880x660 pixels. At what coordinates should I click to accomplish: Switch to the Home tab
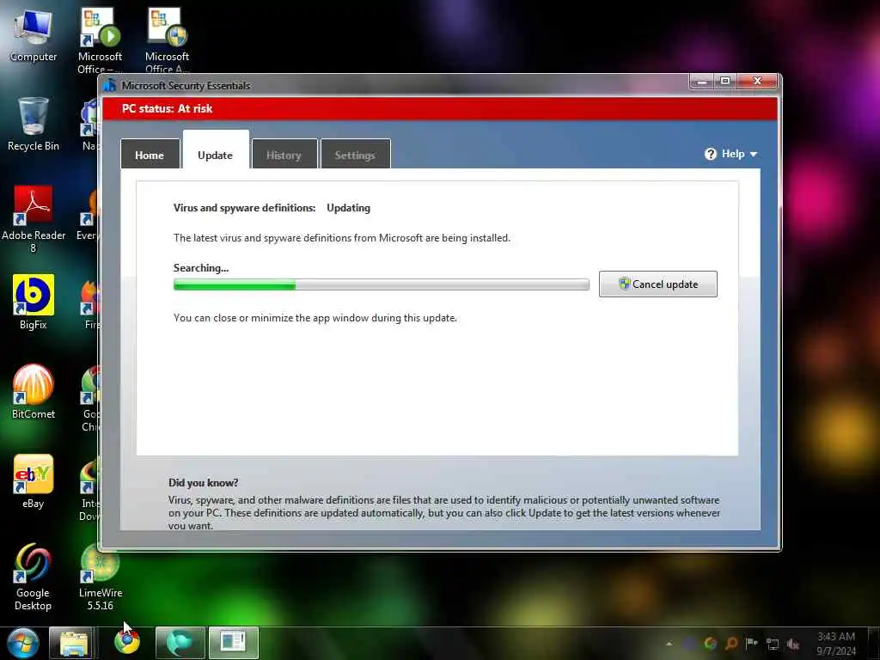(x=150, y=155)
